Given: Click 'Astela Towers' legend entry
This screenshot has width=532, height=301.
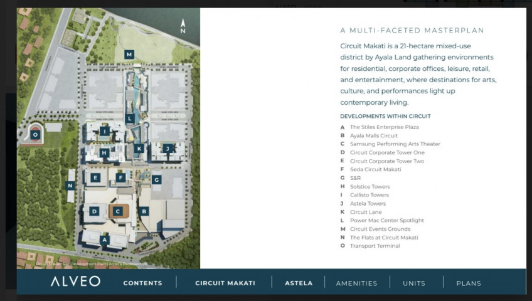Looking at the screenshot, I should click(x=368, y=203).
